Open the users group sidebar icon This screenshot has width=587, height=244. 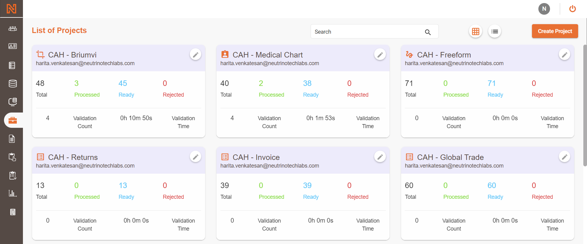click(x=13, y=28)
